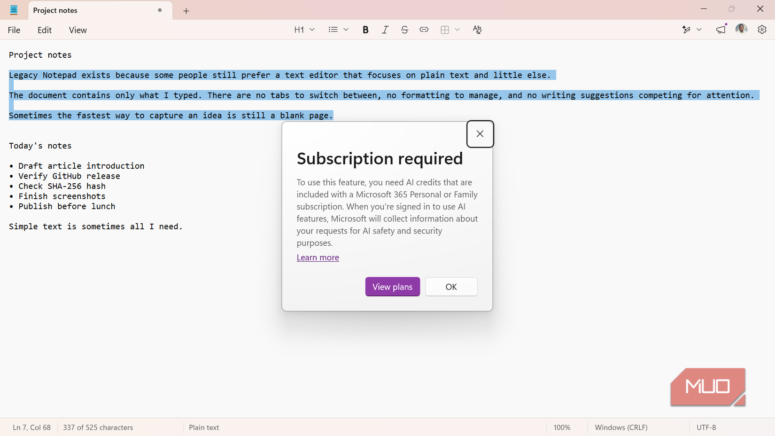Click the 'Check SHA-256 hash' bullet
775x436 pixels.
click(x=57, y=186)
